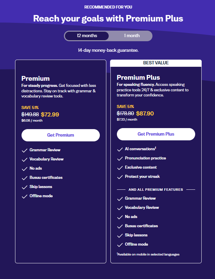Viewport: 215px width, 279px height.
Task: Click the Busuu certificates checkmark under Premium
Action: tap(25, 177)
